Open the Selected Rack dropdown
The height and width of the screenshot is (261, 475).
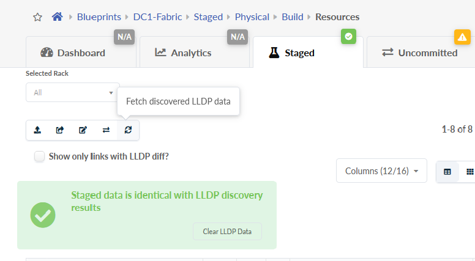(73, 93)
